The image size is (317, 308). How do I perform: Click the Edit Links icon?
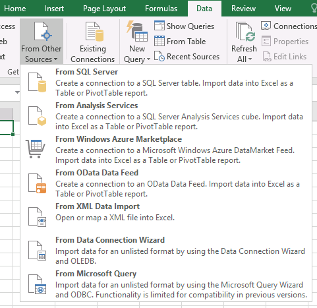(267, 57)
